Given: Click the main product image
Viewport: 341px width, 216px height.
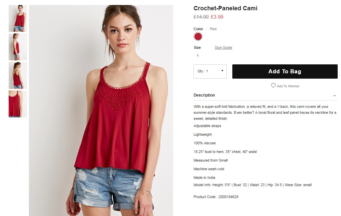Looking at the screenshot, I should 101,110.
